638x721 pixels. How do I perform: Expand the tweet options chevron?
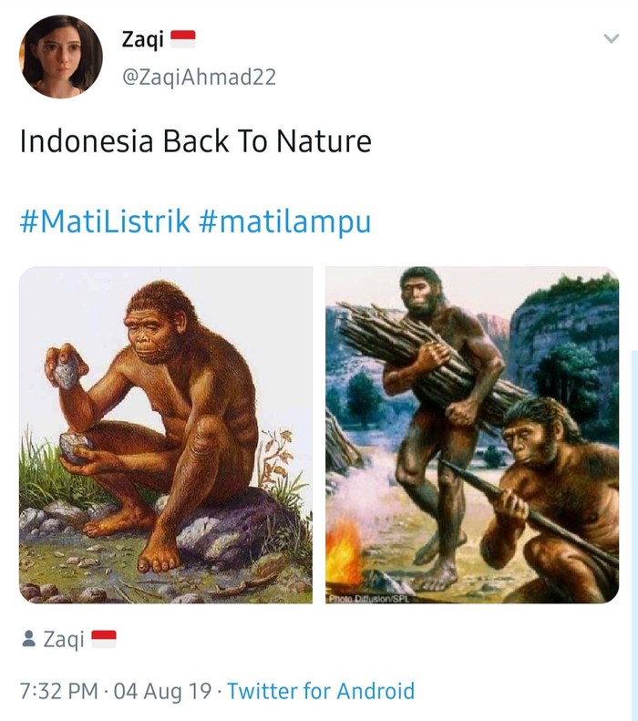[x=611, y=38]
